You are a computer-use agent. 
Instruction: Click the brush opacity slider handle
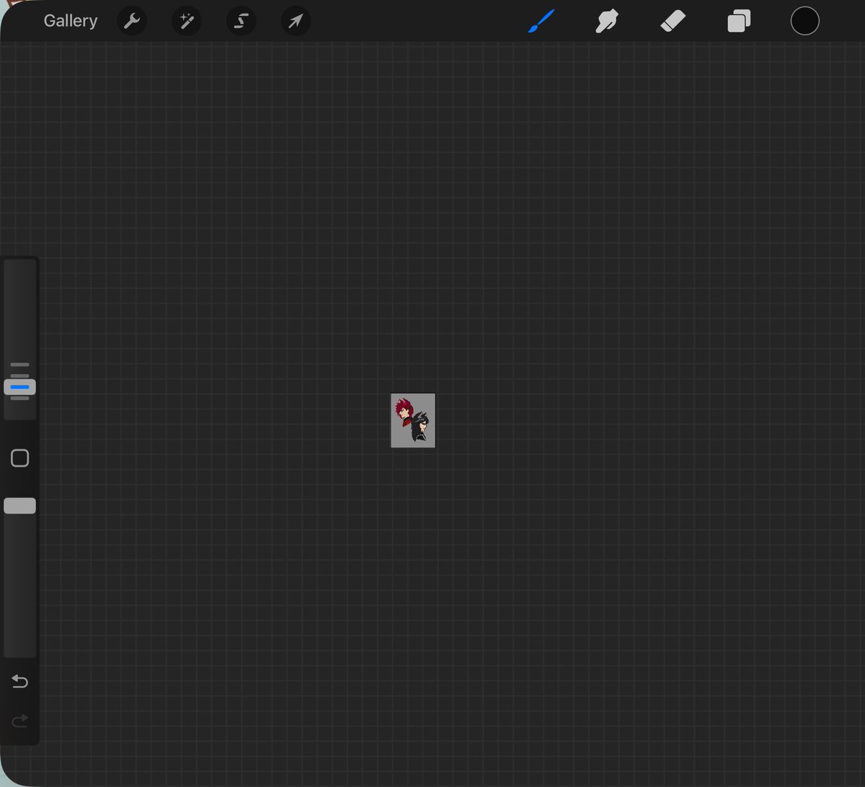coord(20,506)
